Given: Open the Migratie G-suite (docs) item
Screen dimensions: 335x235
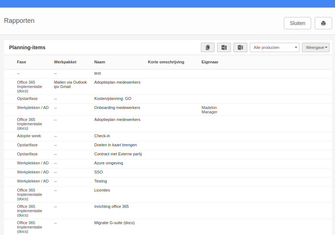Looking at the screenshot, I should tap(114, 223).
